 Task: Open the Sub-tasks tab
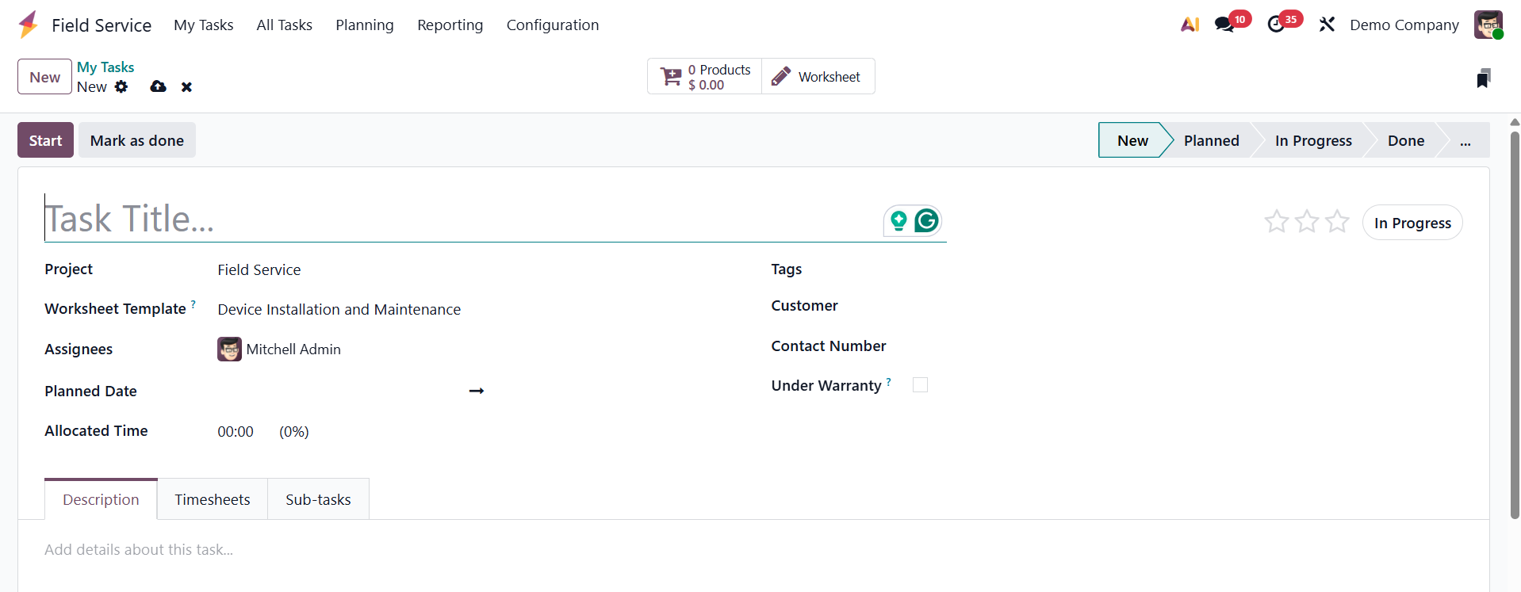coord(318,499)
